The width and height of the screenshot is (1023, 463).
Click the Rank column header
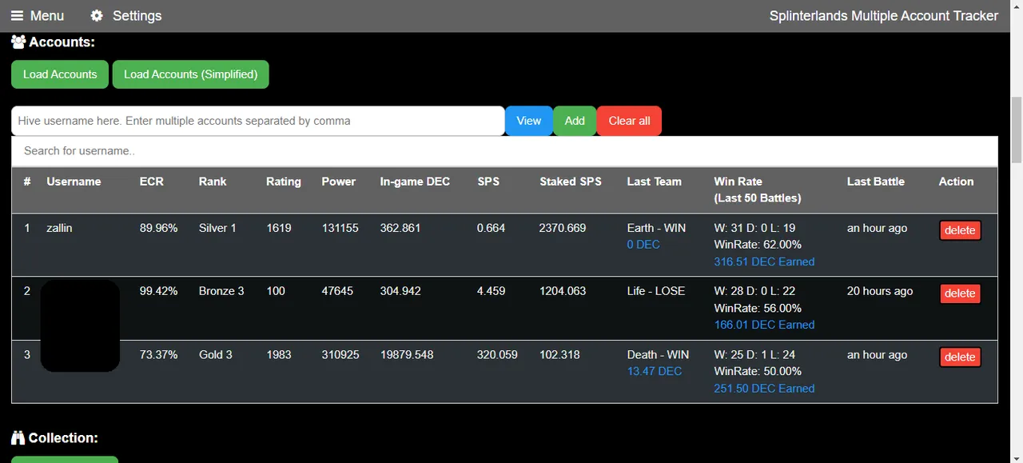pyautogui.click(x=213, y=182)
